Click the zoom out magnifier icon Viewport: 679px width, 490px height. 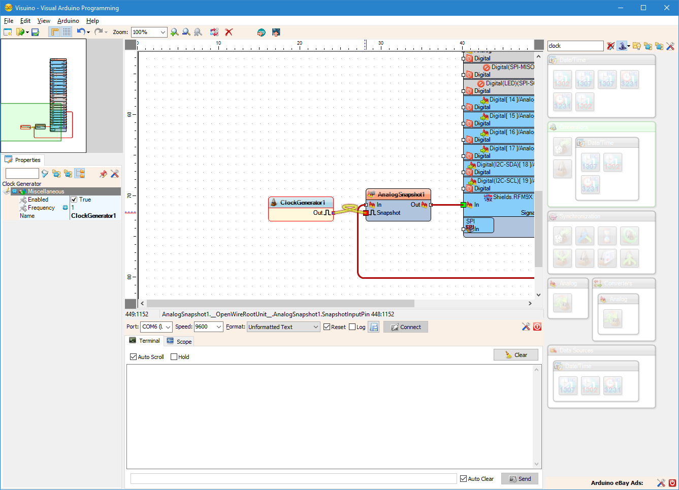point(186,32)
